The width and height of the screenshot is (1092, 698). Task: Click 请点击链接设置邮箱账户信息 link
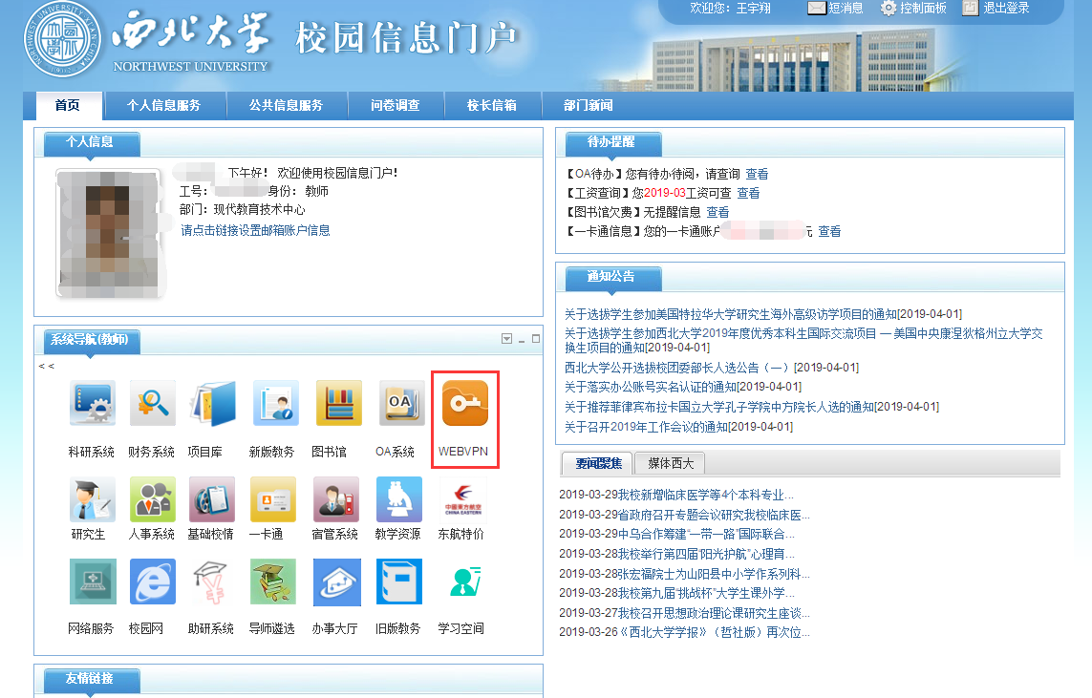tap(255, 230)
